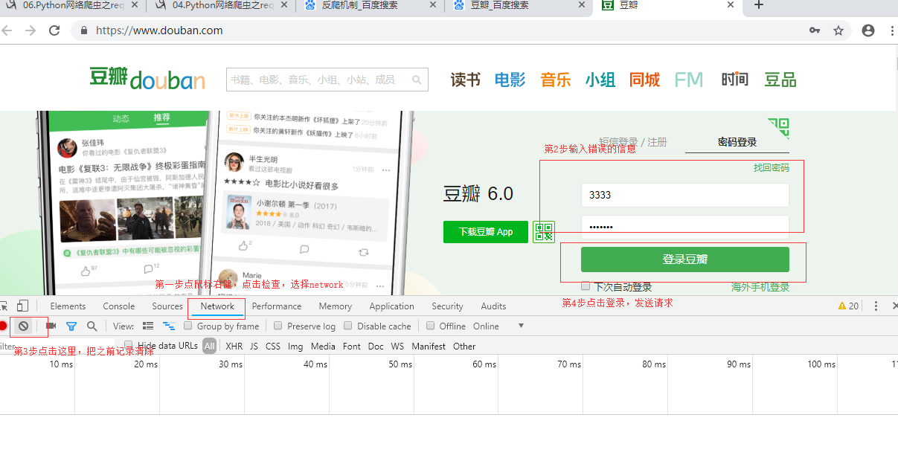Toggle the Offline checkbox
The width and height of the screenshot is (898, 464).
430,326
